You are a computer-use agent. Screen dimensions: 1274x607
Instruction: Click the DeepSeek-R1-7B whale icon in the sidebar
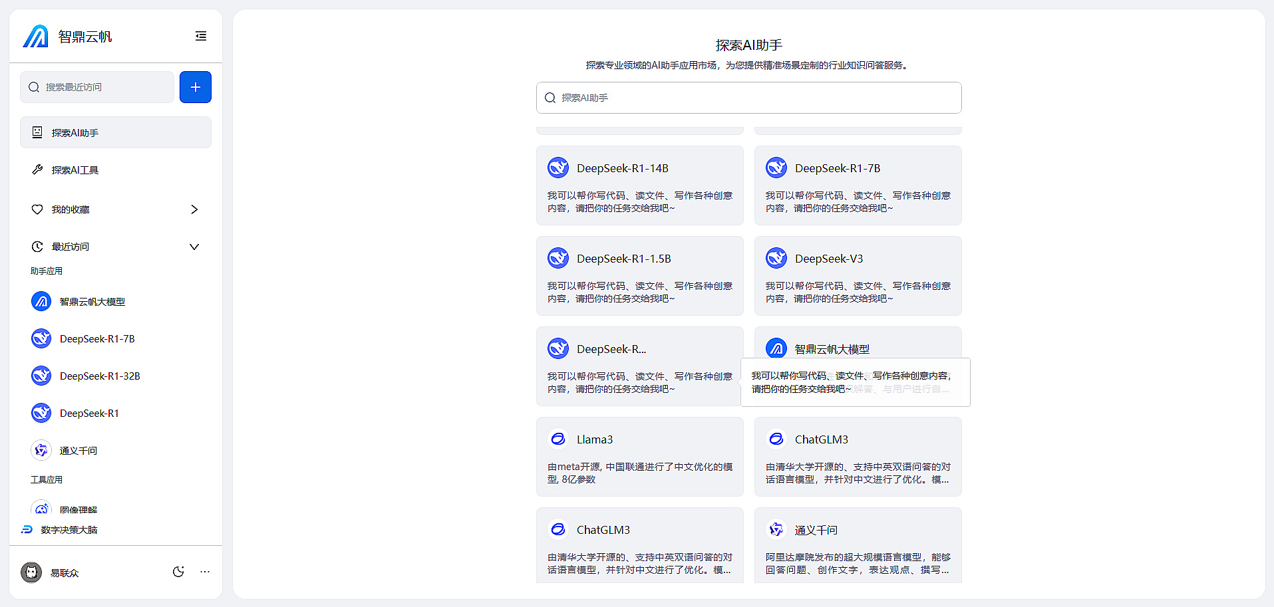pyautogui.click(x=41, y=338)
